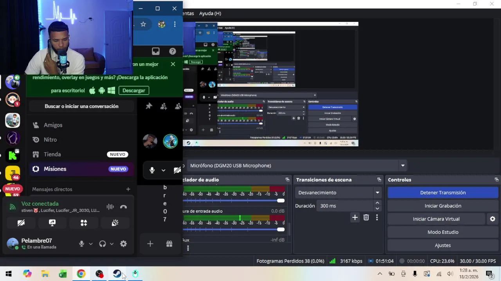Click the Pelambre07 user avatar

13,244
